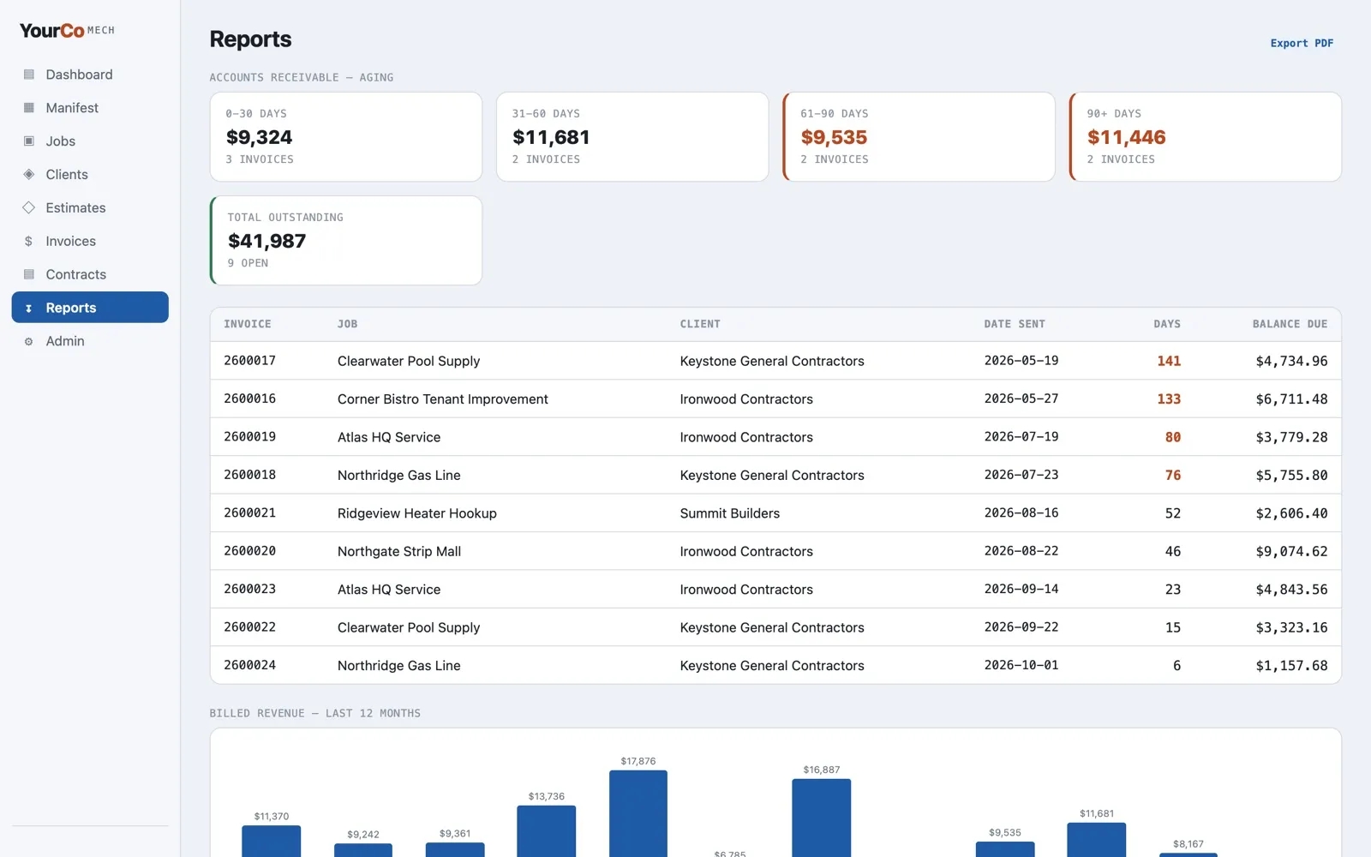Image resolution: width=1371 pixels, height=857 pixels.
Task: Click the Jobs sidebar icon
Action: point(28,141)
